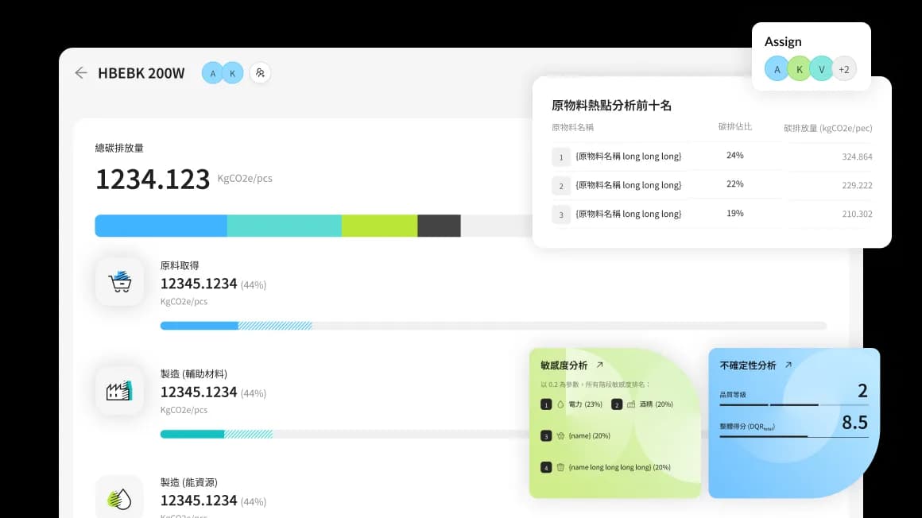Click the leaf-drop icon for 製造 (能資源)
The image size is (922, 518).
[119, 498]
